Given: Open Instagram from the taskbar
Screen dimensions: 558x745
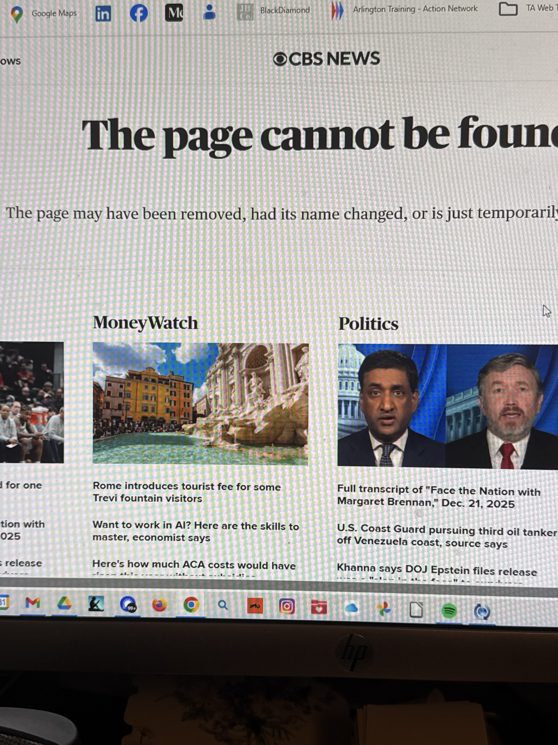Looking at the screenshot, I should [x=287, y=607].
